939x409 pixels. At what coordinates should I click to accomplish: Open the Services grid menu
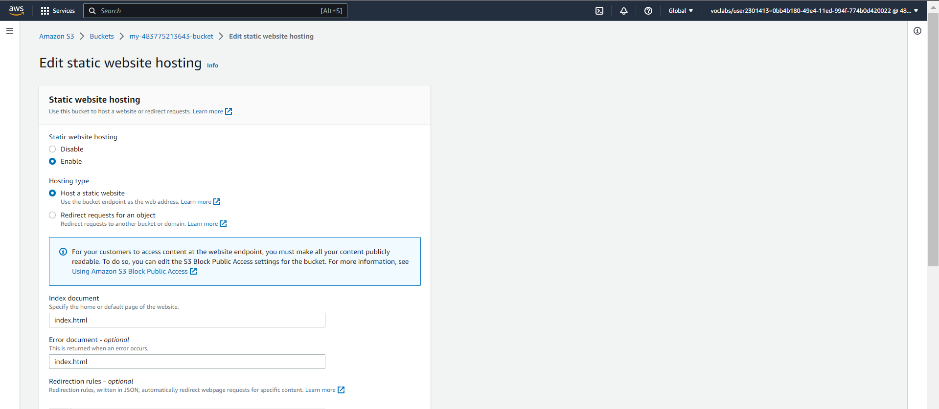[x=45, y=11]
